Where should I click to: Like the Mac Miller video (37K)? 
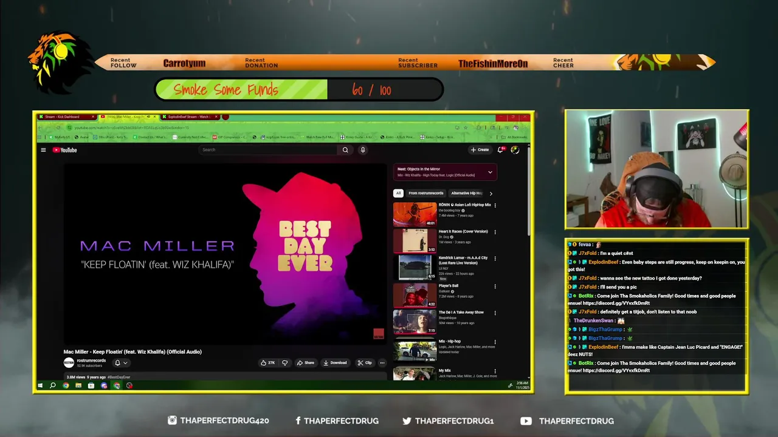click(268, 363)
